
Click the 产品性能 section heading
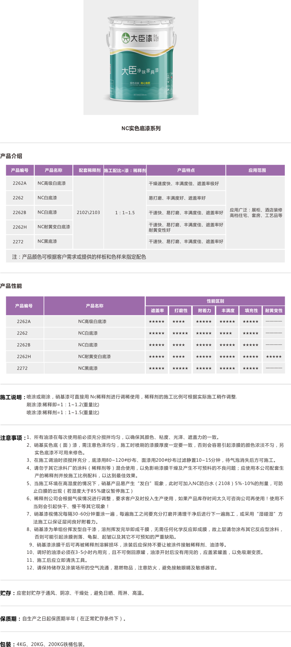(11, 286)
